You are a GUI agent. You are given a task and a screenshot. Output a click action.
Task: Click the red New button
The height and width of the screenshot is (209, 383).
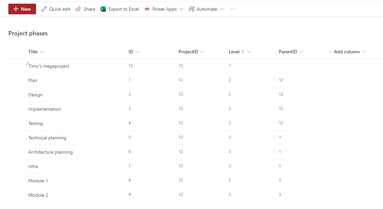[22, 9]
